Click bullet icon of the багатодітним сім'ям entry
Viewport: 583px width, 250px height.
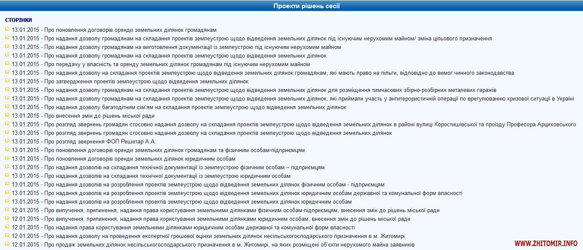tap(7, 107)
